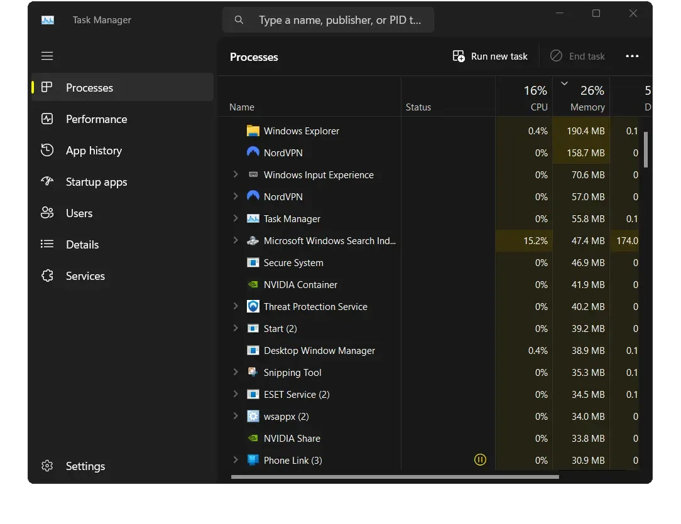
Task: Click the Windows Explorer folder icon
Action: (x=253, y=131)
